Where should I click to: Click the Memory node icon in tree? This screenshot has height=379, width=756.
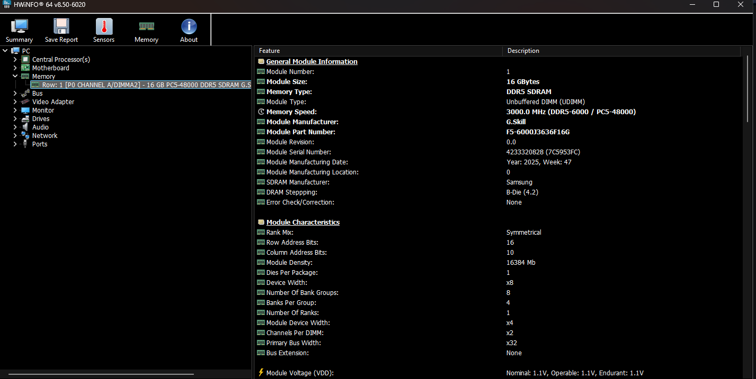pos(25,76)
